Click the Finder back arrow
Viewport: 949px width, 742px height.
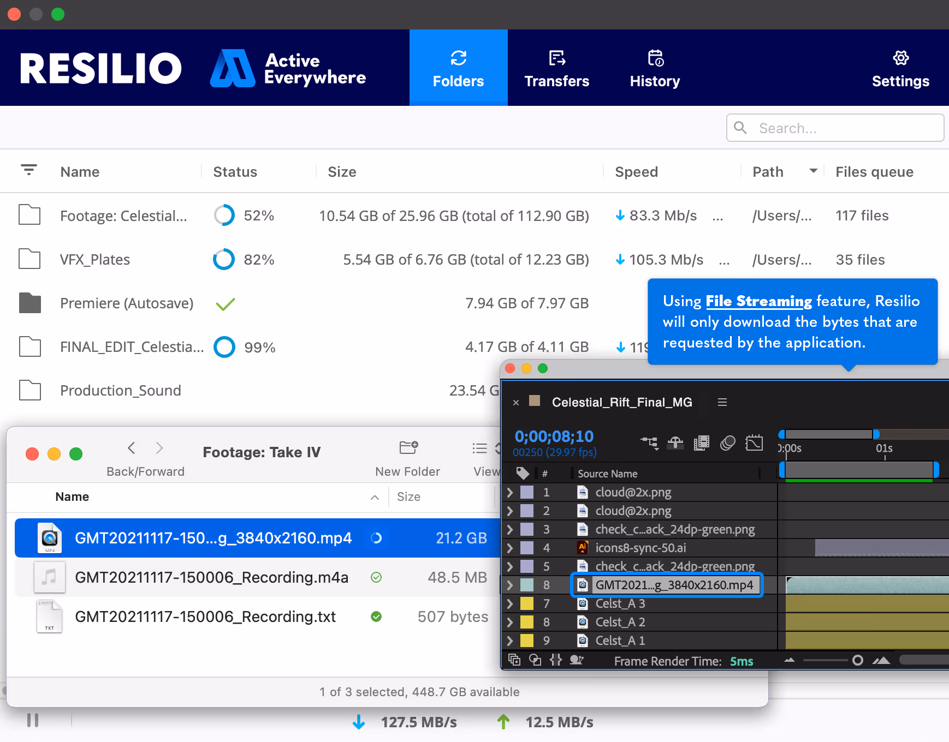(132, 448)
